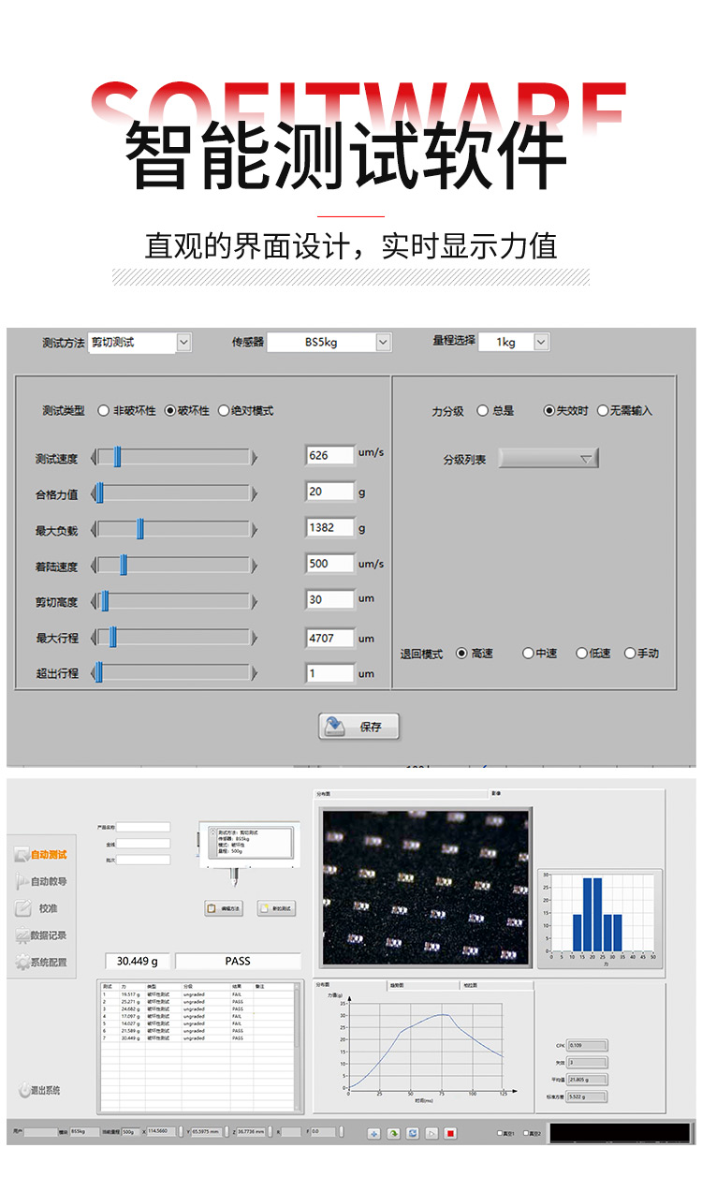702x1192 pixels.
Task: Click the 新的测试 button
Action: click(x=276, y=908)
